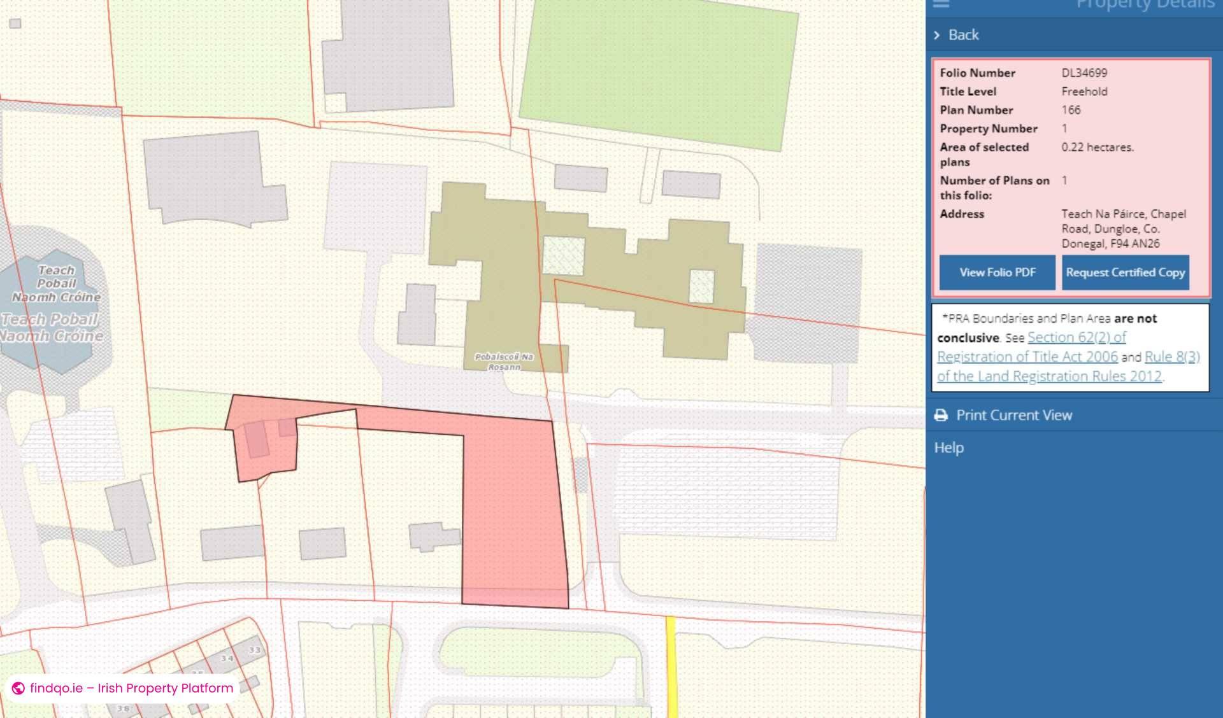Open the hamburger menu icon
The width and height of the screenshot is (1223, 718).
[x=941, y=4]
